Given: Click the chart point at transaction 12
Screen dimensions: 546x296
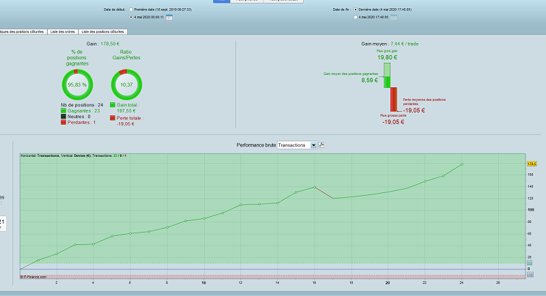Looking at the screenshot, I should coord(241,205).
